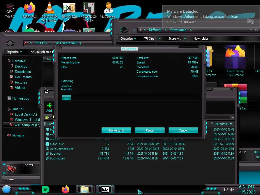Select w11 setup lol (F:) in navigation pane
260x195 pixels.
click(22, 125)
